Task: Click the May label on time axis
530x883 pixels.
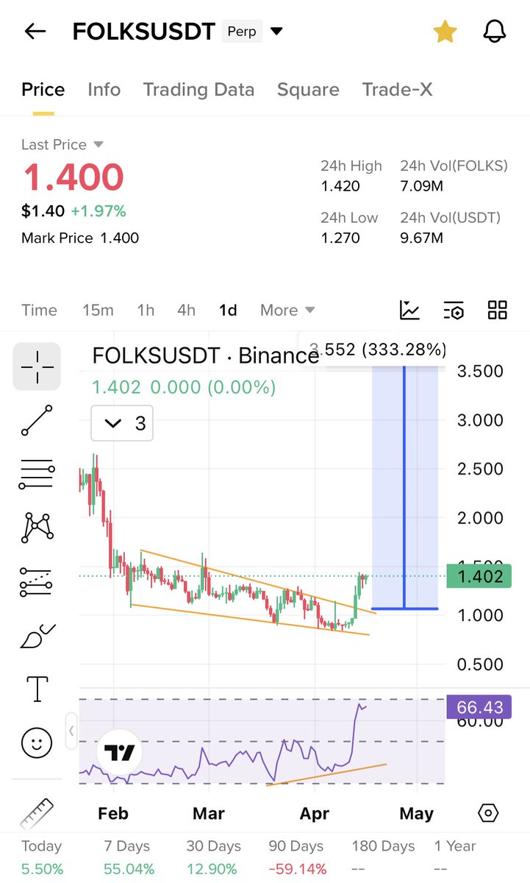Action: pos(416,813)
